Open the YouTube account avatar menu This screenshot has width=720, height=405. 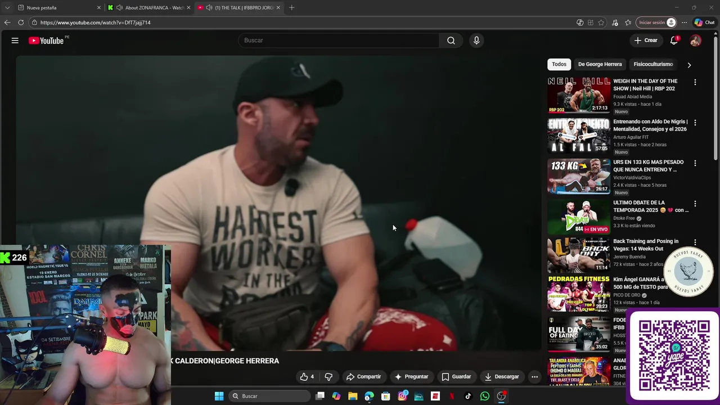tap(695, 40)
